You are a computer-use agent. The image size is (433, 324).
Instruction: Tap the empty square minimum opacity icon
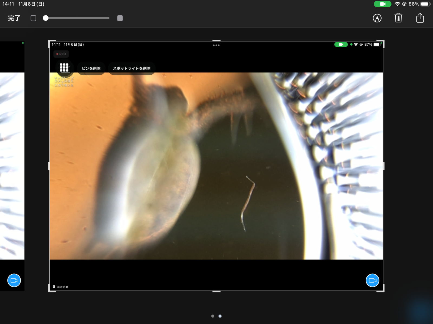33,18
